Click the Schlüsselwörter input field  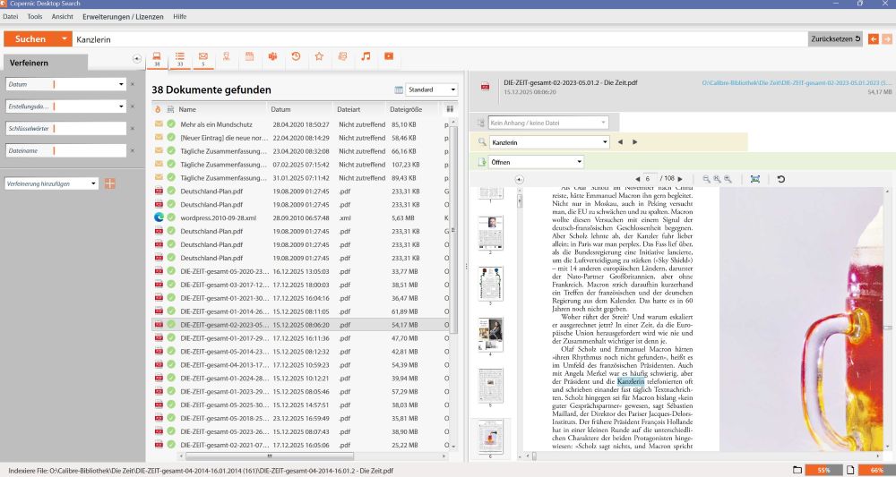65,129
